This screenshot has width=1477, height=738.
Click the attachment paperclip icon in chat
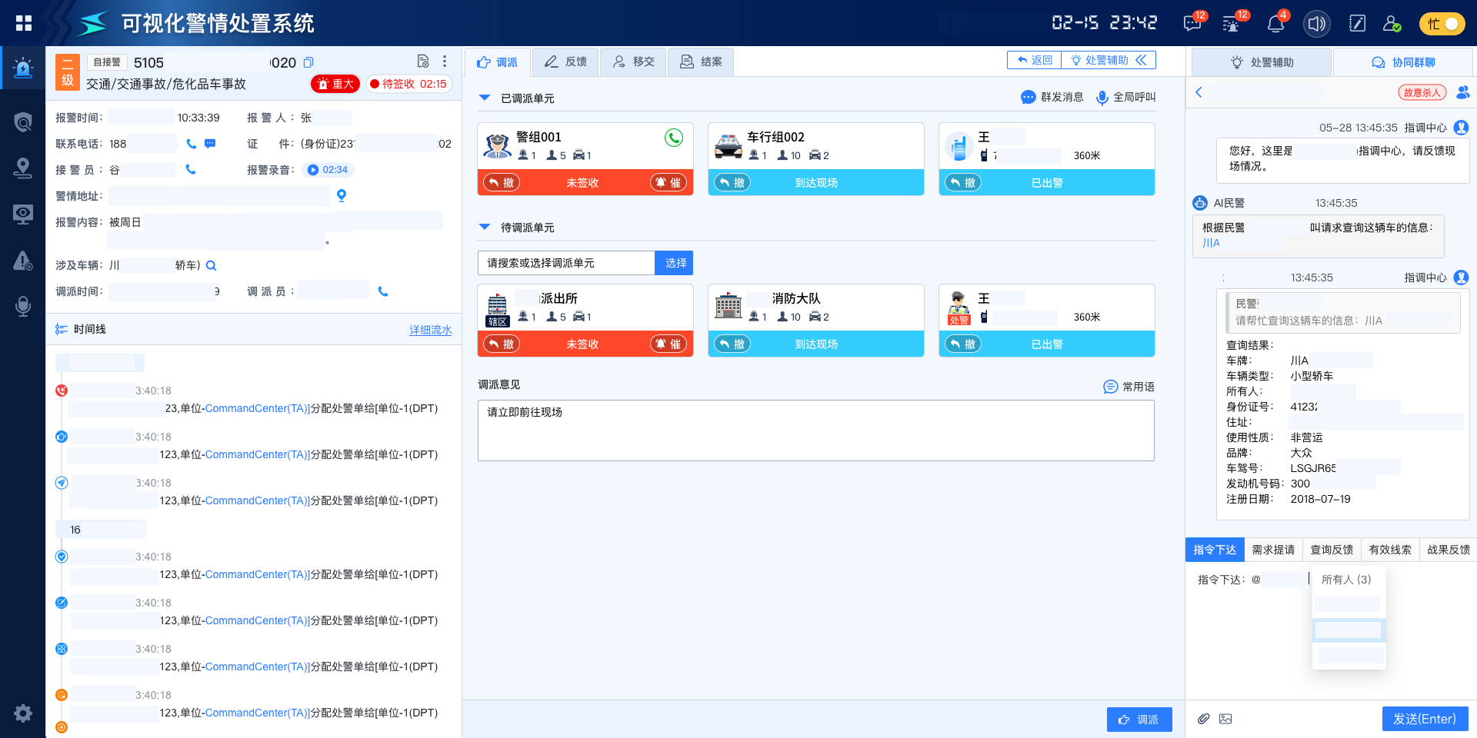1204,719
